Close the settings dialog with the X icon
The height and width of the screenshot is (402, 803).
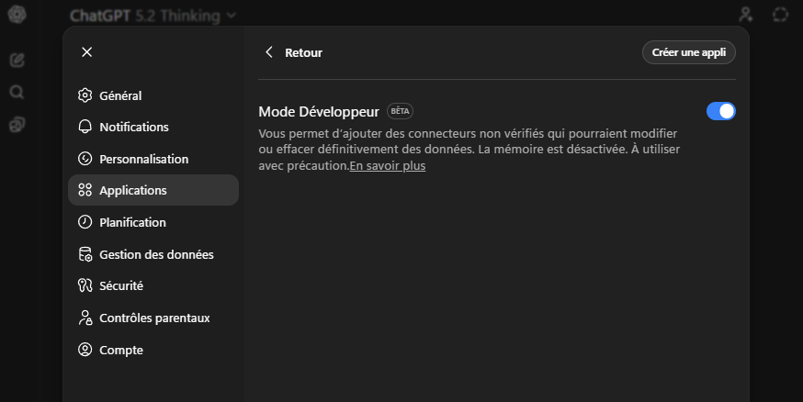tap(86, 52)
